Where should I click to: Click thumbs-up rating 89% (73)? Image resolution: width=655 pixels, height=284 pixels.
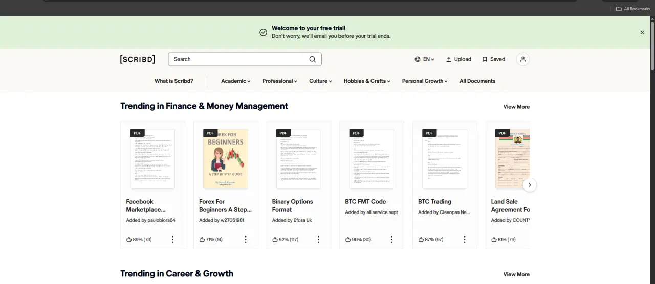(x=139, y=239)
